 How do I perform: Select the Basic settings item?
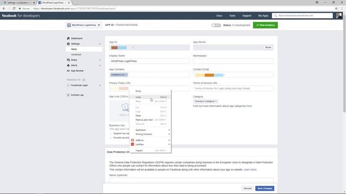[x=84, y=49]
